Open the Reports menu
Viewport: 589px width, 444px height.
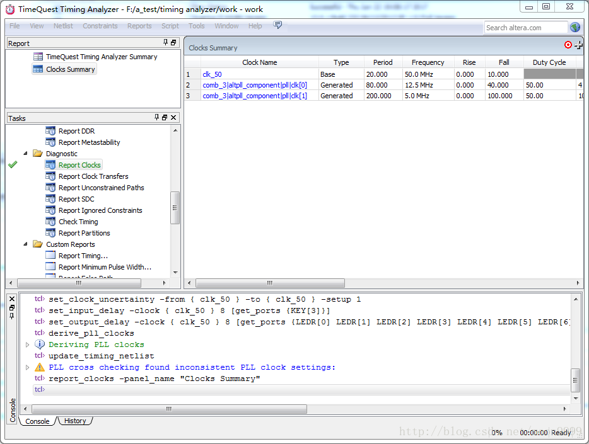point(139,26)
